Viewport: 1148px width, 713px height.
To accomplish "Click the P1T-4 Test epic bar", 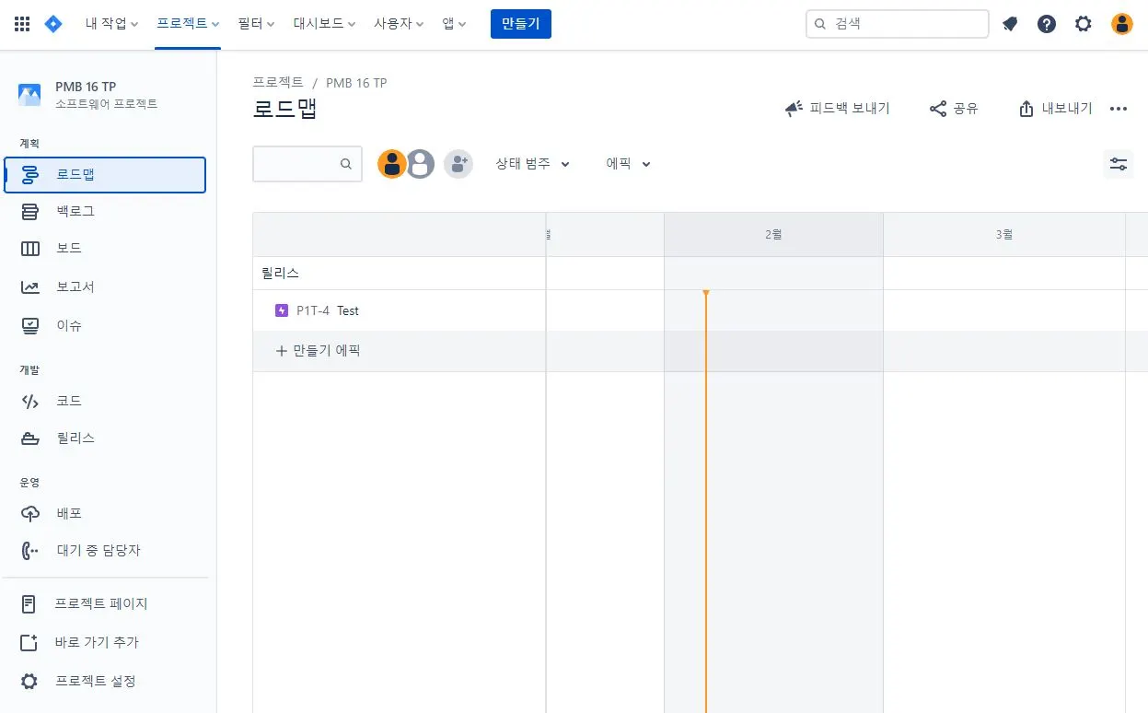I will pos(327,310).
